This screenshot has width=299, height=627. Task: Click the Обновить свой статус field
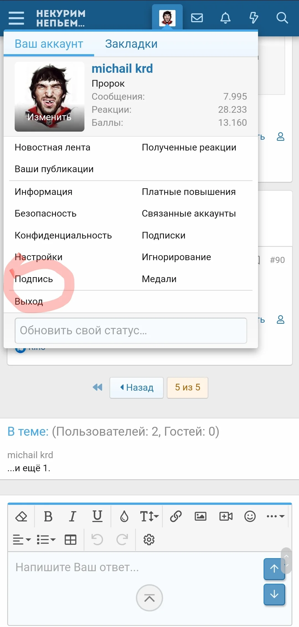(x=131, y=331)
